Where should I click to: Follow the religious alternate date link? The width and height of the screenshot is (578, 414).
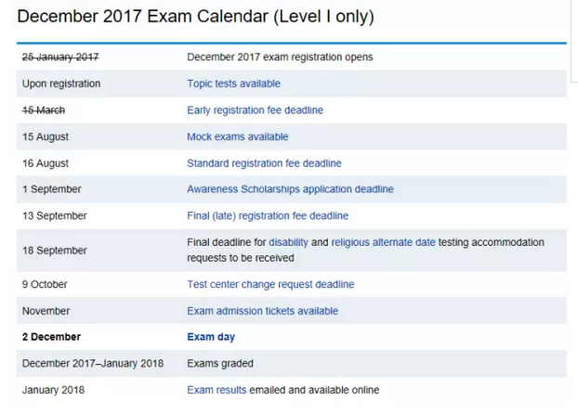click(x=383, y=242)
